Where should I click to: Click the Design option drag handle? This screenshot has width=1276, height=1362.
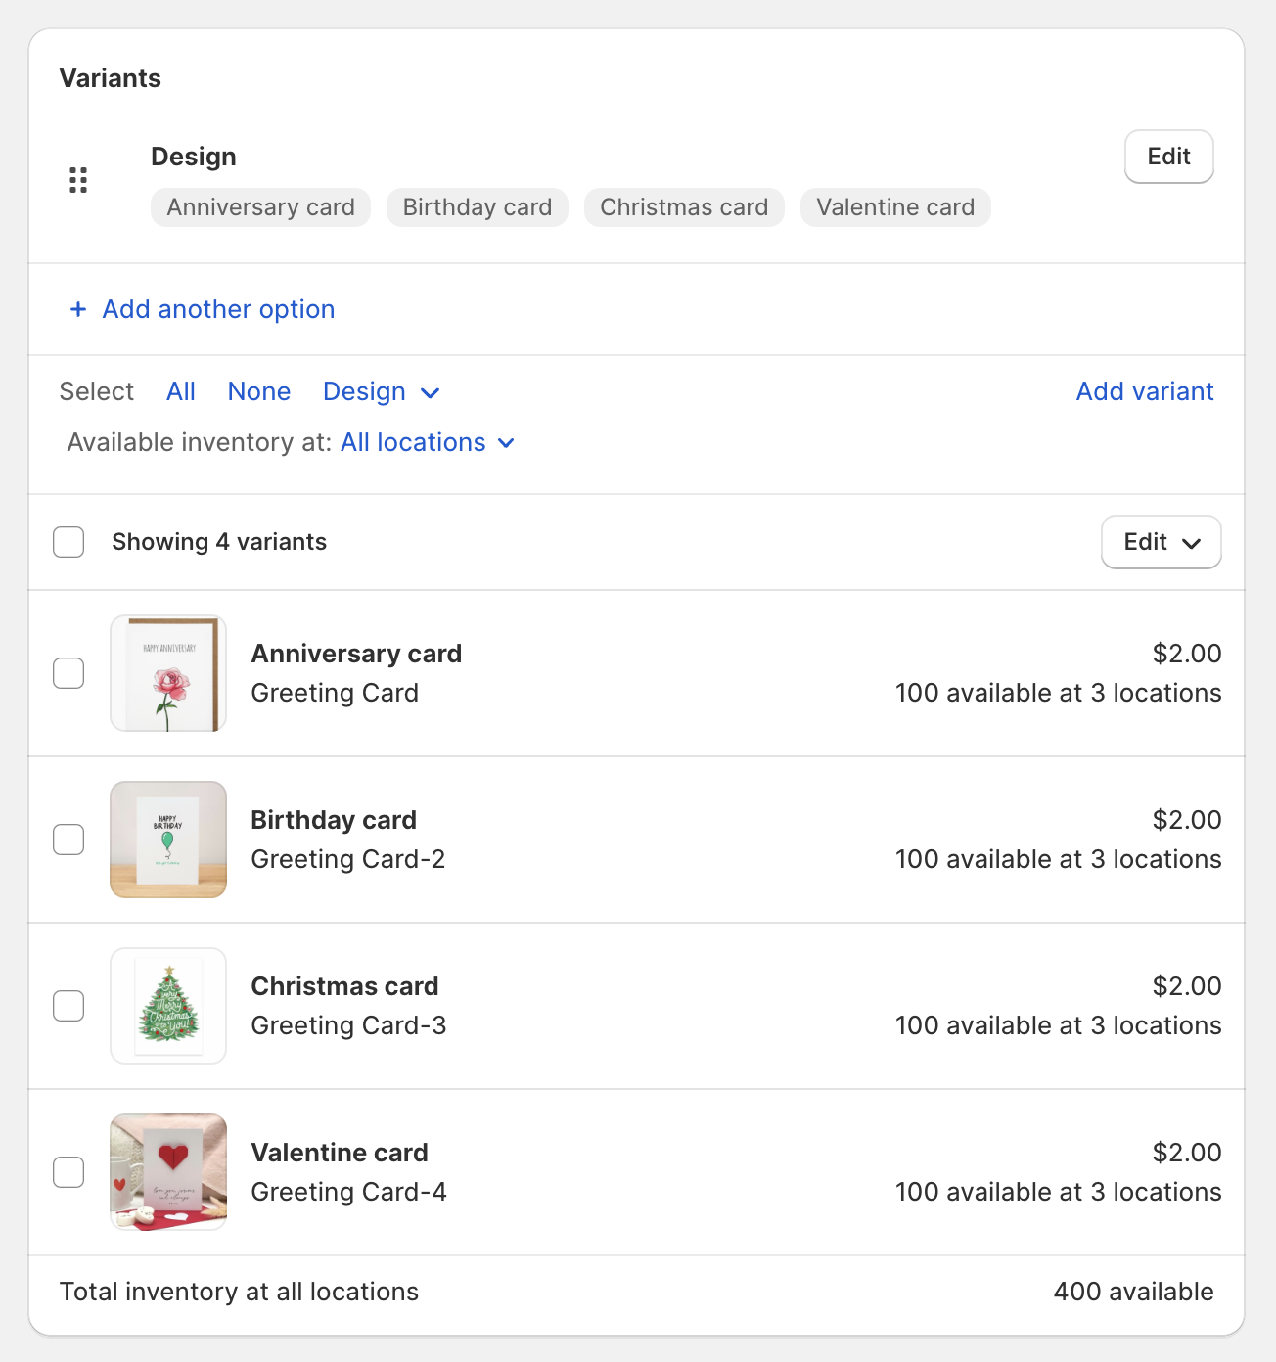pyautogui.click(x=78, y=180)
